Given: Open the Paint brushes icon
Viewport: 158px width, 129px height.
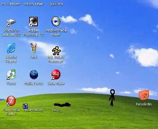Looking at the screenshot, I should pos(33,48).
